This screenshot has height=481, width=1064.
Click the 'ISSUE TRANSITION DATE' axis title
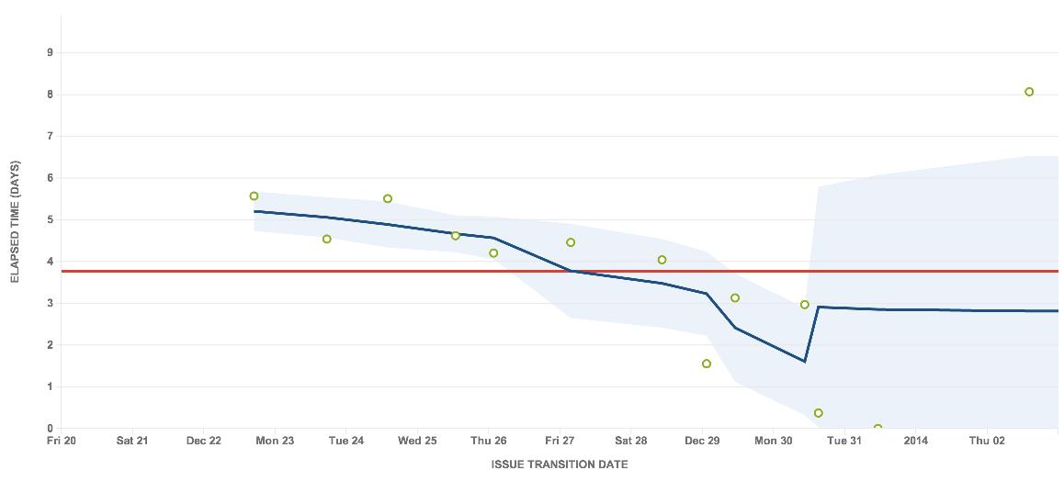560,465
